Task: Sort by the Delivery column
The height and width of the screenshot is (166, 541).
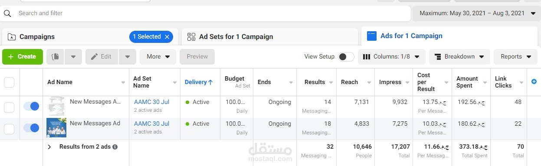Action: [199, 82]
